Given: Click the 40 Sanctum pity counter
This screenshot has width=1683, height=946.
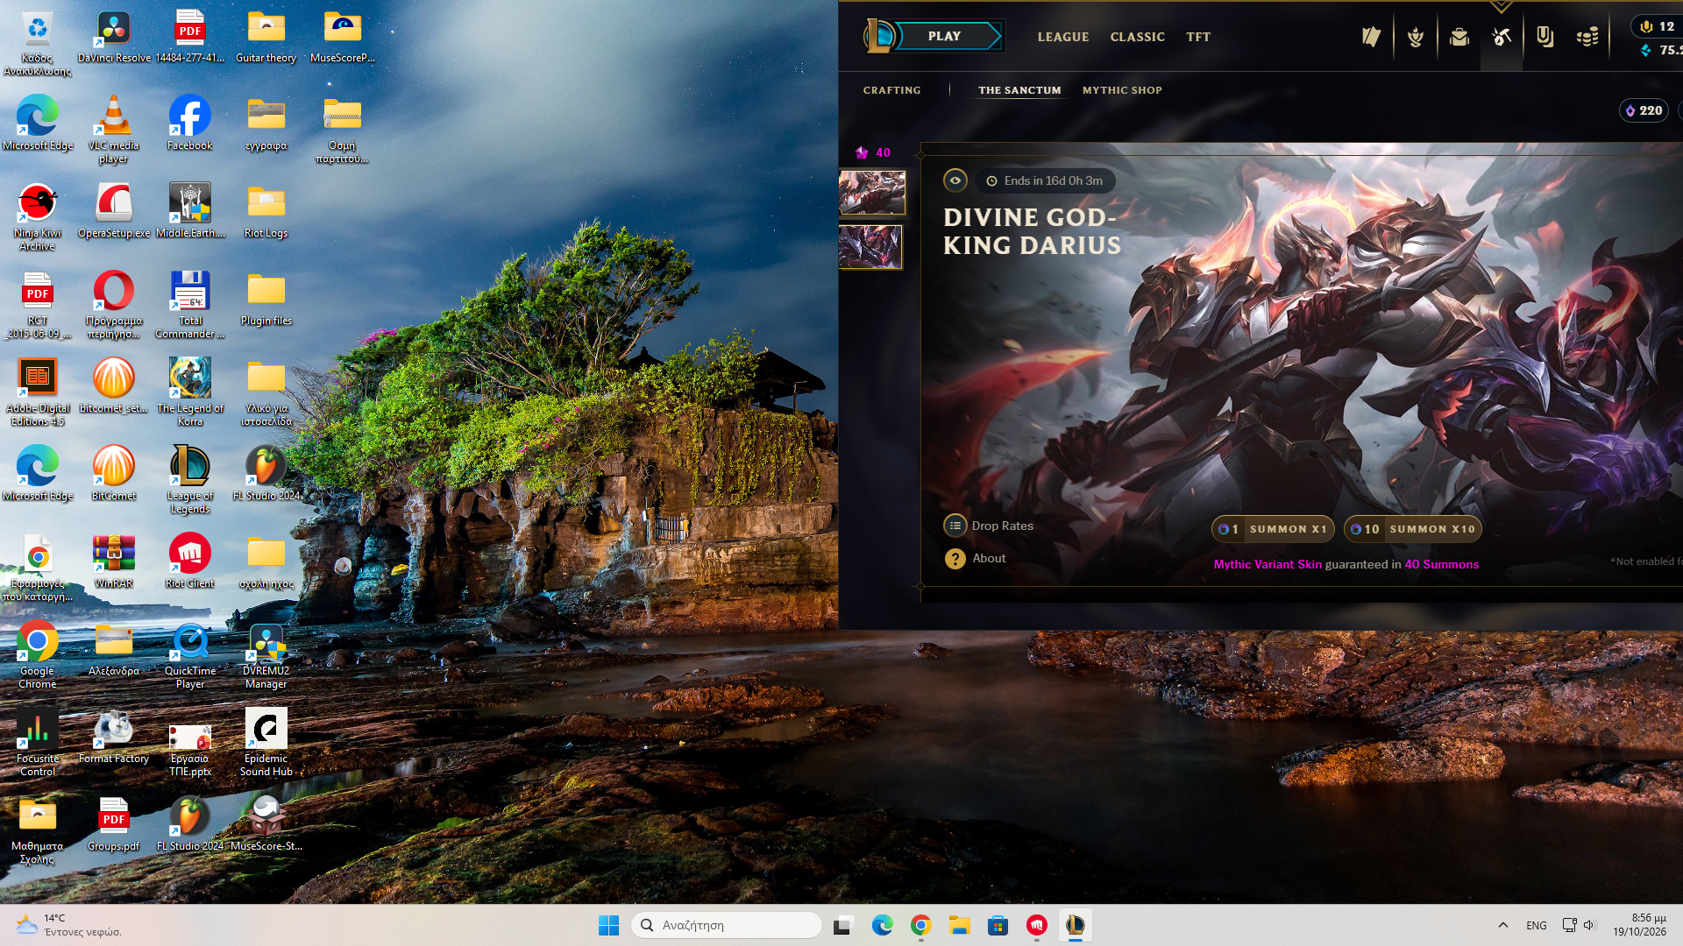Looking at the screenshot, I should point(873,152).
